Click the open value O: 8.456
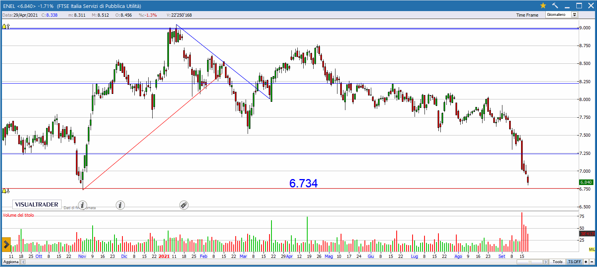This screenshot has height=267, width=597. 123,15
